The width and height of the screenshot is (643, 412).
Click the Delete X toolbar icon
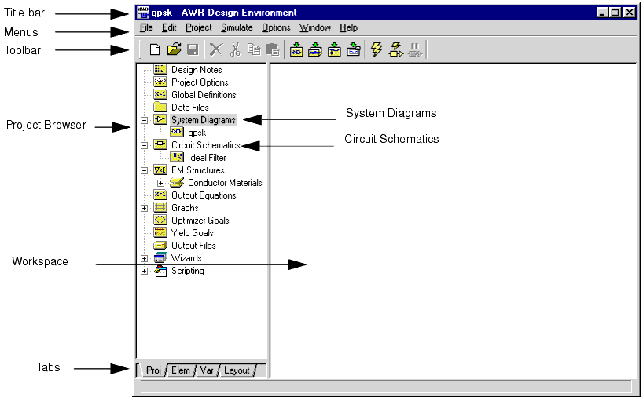(215, 49)
